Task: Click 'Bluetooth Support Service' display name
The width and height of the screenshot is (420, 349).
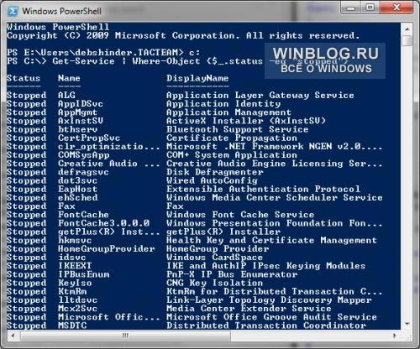Action: point(238,129)
